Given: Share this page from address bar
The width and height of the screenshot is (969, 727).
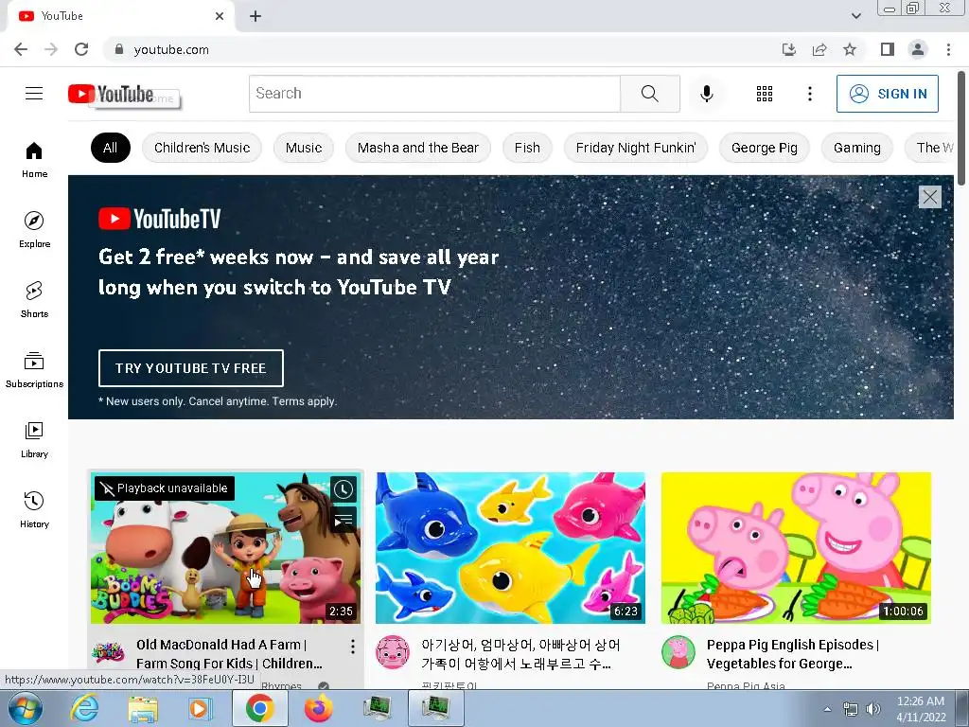Looking at the screenshot, I should click(x=819, y=49).
